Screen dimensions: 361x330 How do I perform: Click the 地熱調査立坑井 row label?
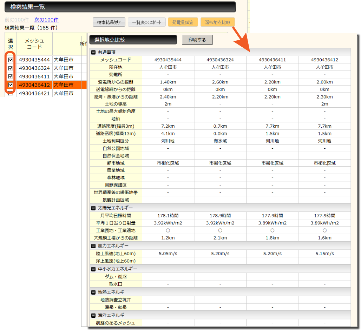pos(116,300)
